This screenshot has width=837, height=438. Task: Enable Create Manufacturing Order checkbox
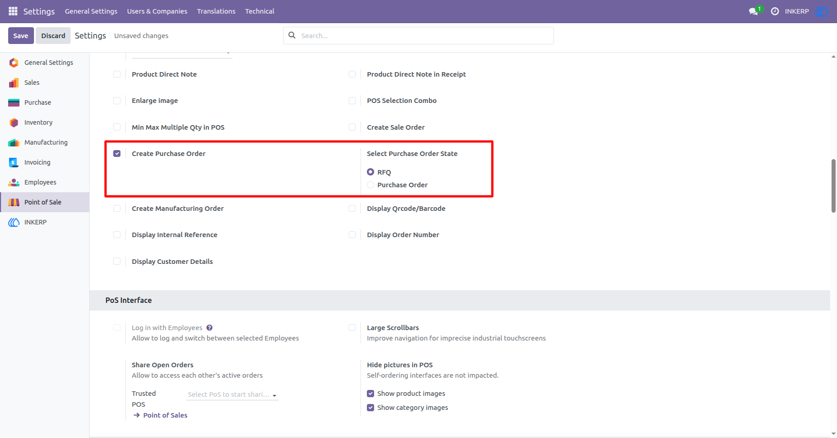point(117,209)
